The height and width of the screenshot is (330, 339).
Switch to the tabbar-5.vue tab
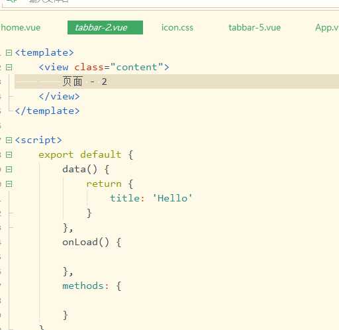point(254,28)
